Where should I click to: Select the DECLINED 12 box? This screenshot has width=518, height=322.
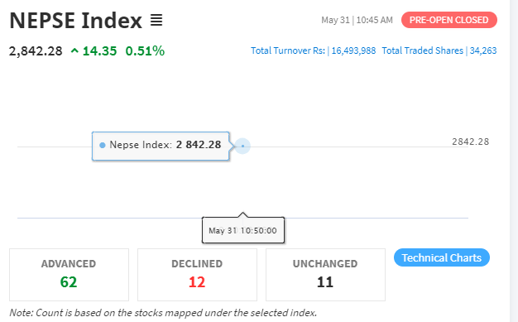pos(197,275)
